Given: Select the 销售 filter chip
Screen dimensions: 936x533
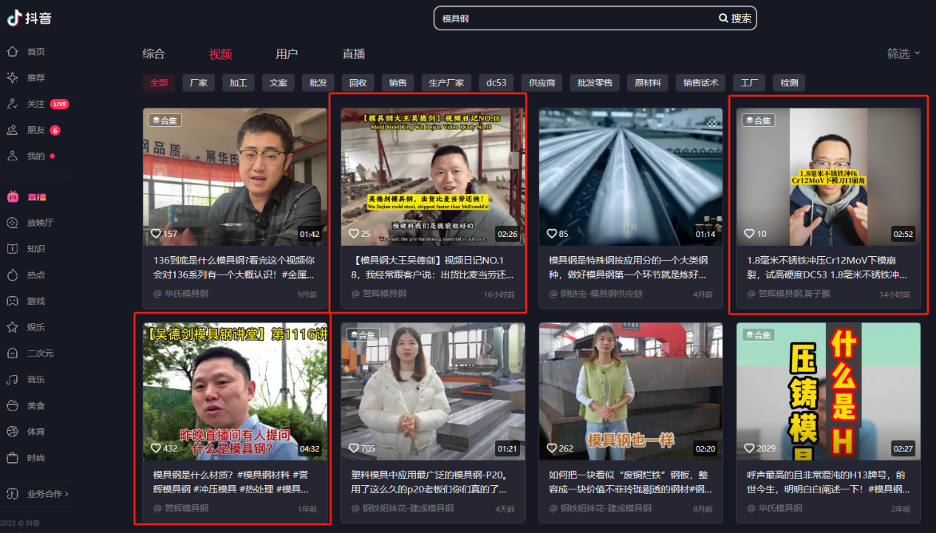Looking at the screenshot, I should [x=398, y=83].
